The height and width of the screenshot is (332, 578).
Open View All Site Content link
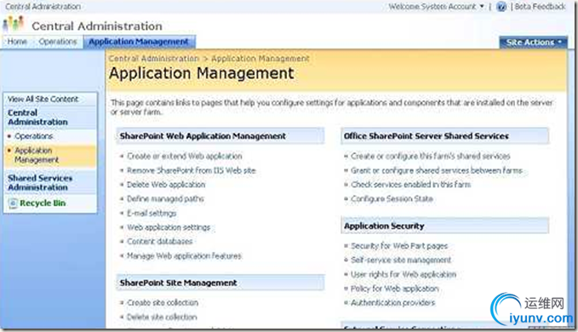[43, 99]
